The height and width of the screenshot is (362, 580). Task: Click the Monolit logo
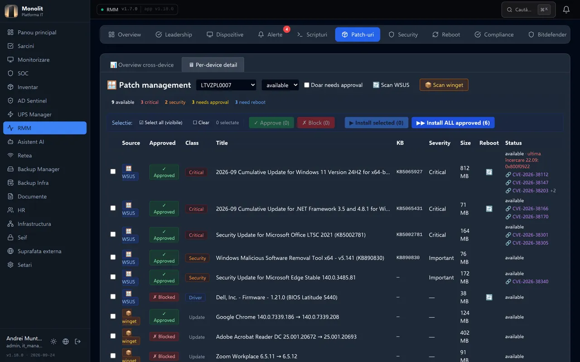point(11,11)
